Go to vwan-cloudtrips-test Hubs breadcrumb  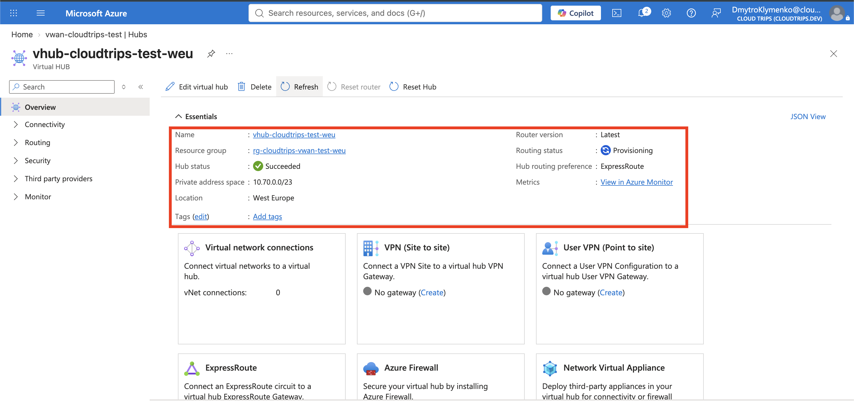(x=96, y=34)
